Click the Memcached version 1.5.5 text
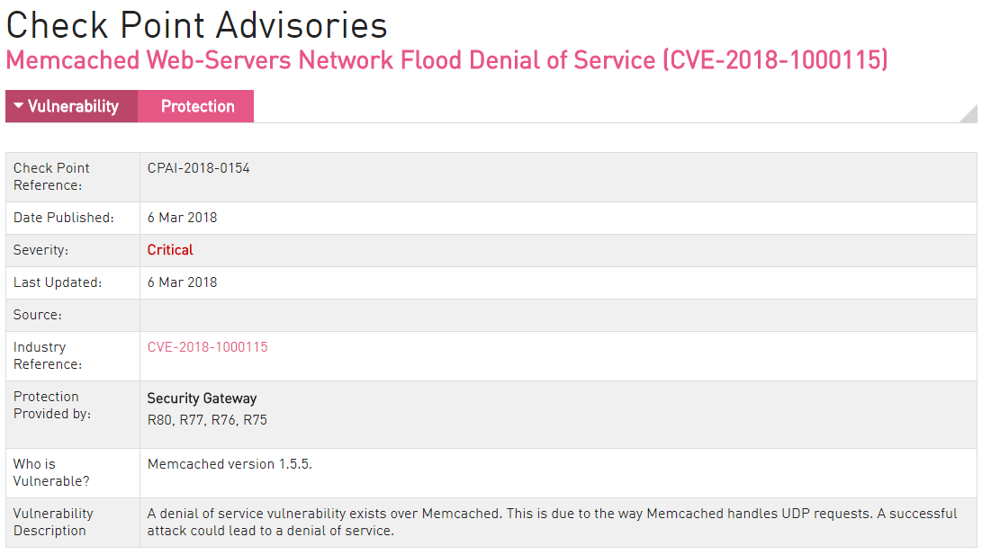This screenshot has height=555, width=982. point(230,464)
